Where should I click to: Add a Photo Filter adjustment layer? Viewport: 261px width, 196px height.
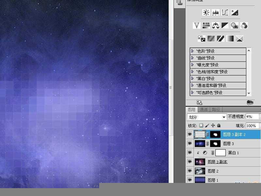coord(235,25)
